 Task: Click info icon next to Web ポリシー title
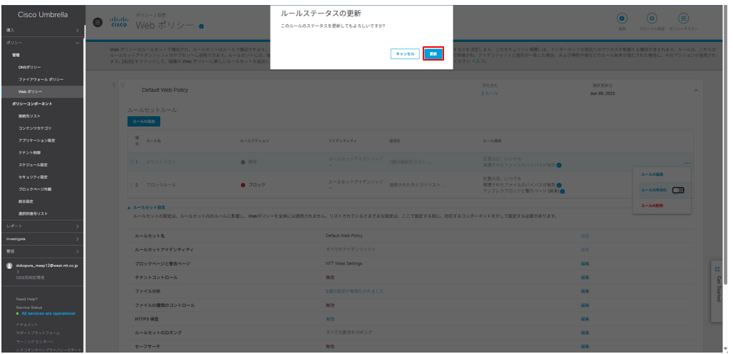point(201,26)
